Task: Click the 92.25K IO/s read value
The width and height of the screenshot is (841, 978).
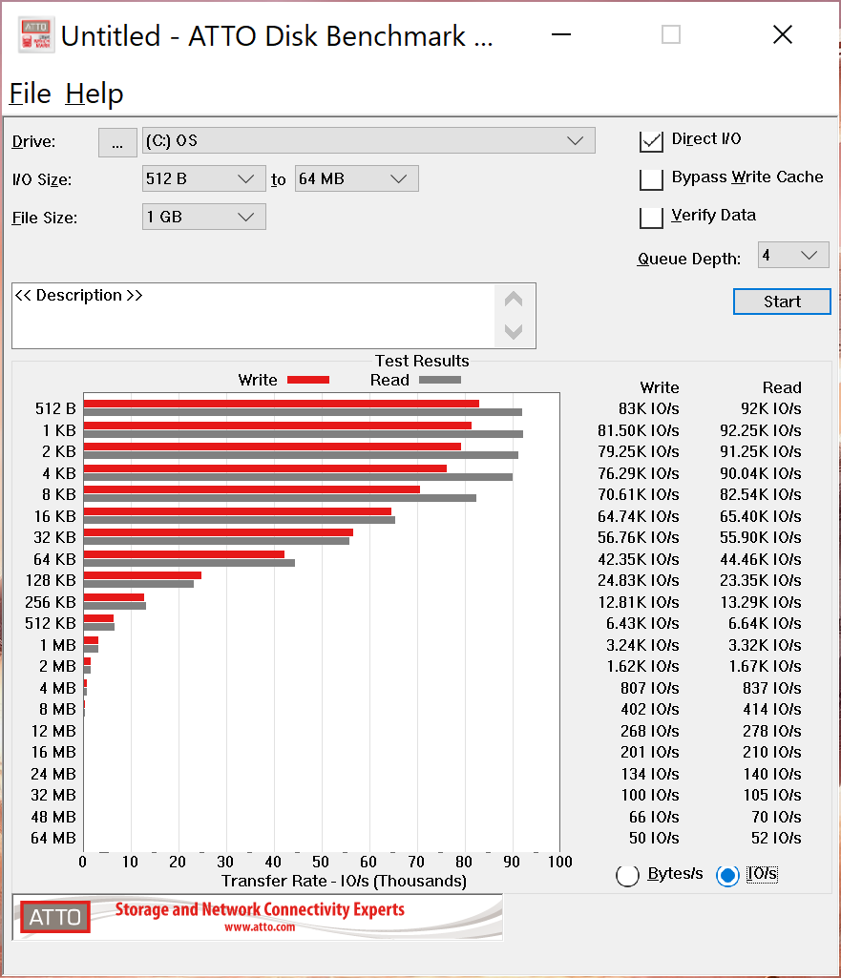Action: [761, 430]
